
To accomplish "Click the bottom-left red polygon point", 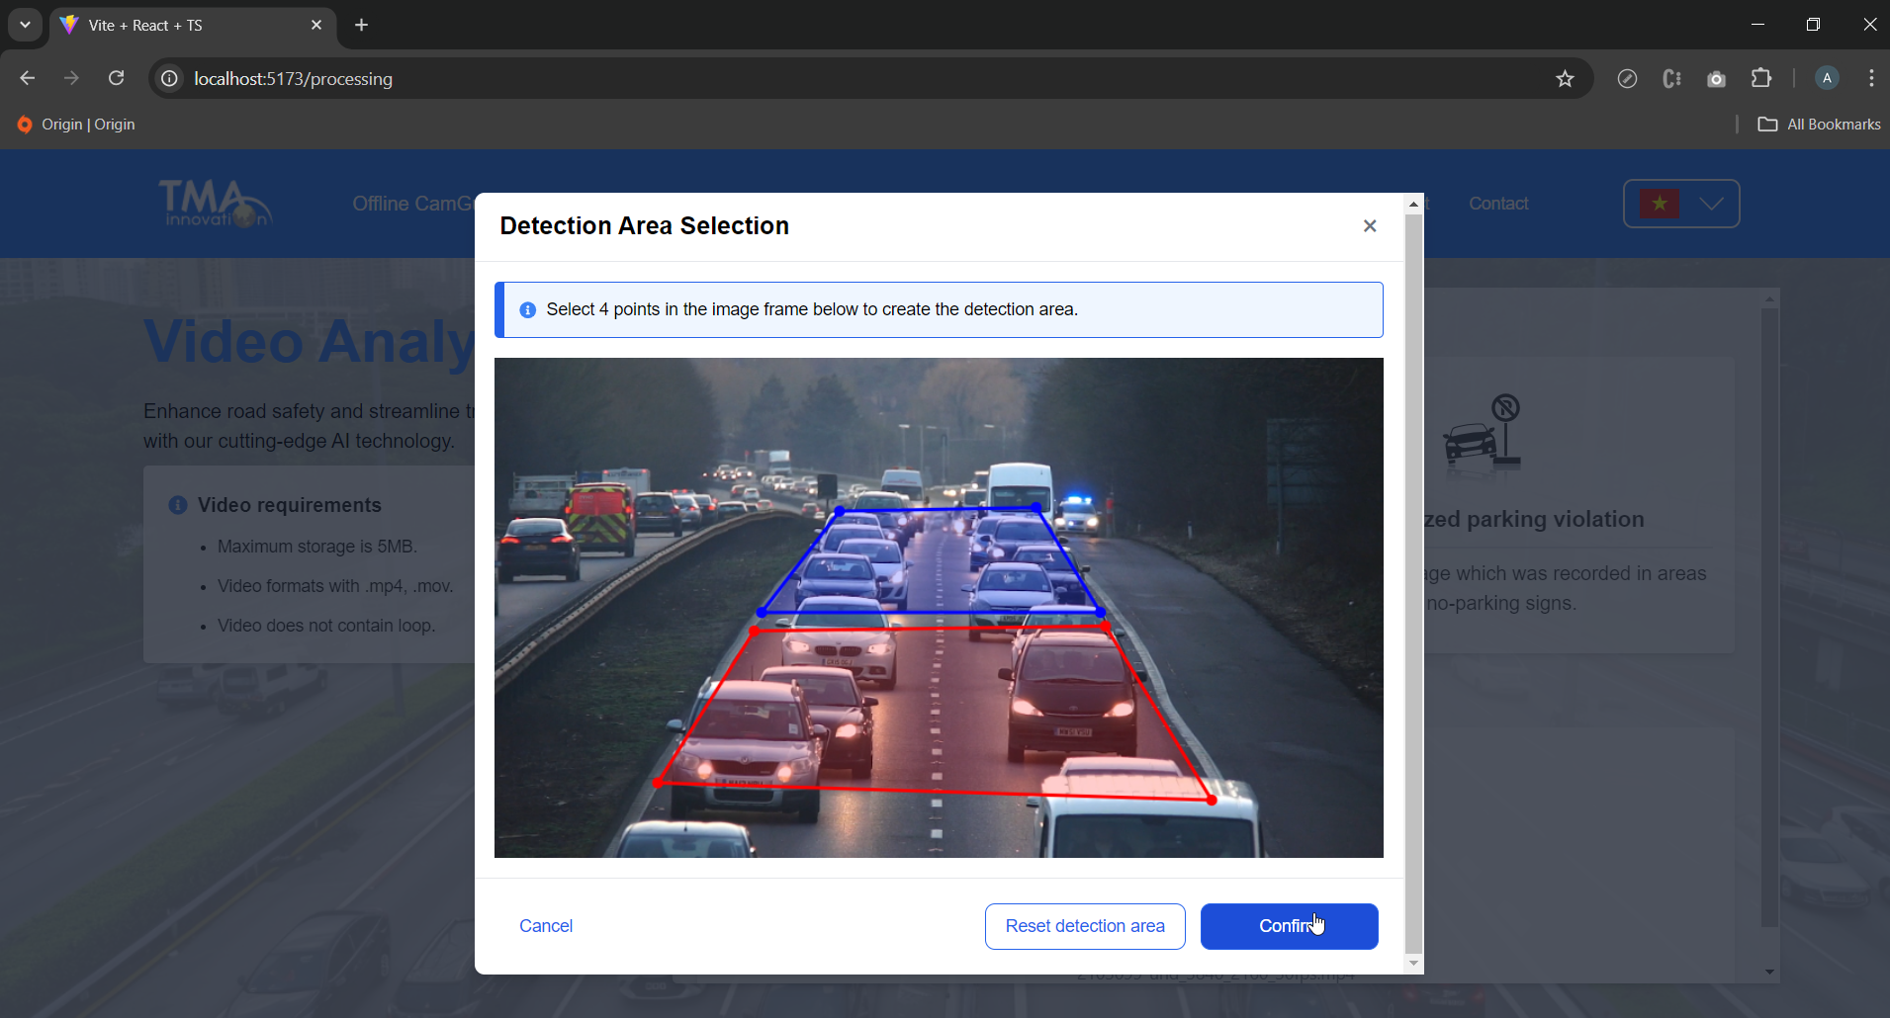I will click(x=659, y=783).
